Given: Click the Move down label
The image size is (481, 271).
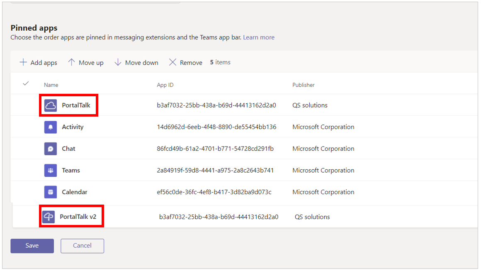Looking at the screenshot, I should point(141,63).
